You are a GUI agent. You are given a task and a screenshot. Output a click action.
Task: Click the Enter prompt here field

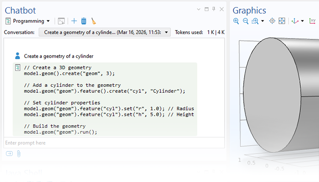(114, 143)
